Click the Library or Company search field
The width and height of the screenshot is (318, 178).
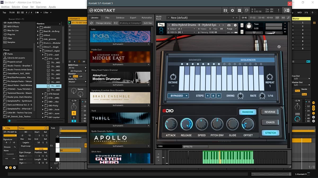(130, 23)
